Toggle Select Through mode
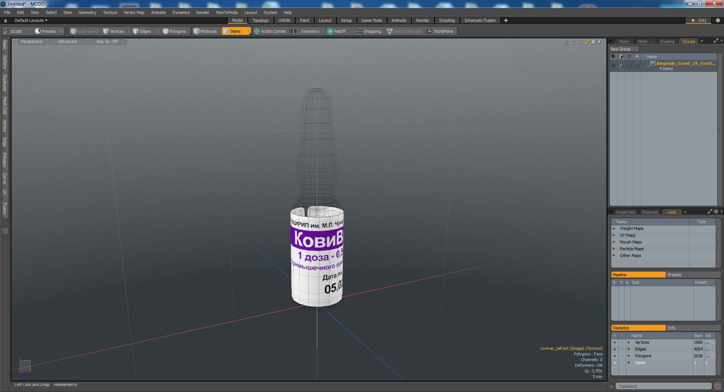This screenshot has height=392, width=724. 404,31
